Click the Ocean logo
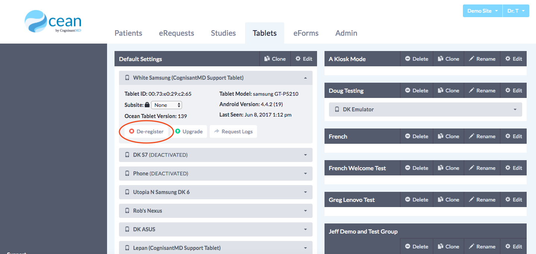536x254 pixels. coord(53,22)
